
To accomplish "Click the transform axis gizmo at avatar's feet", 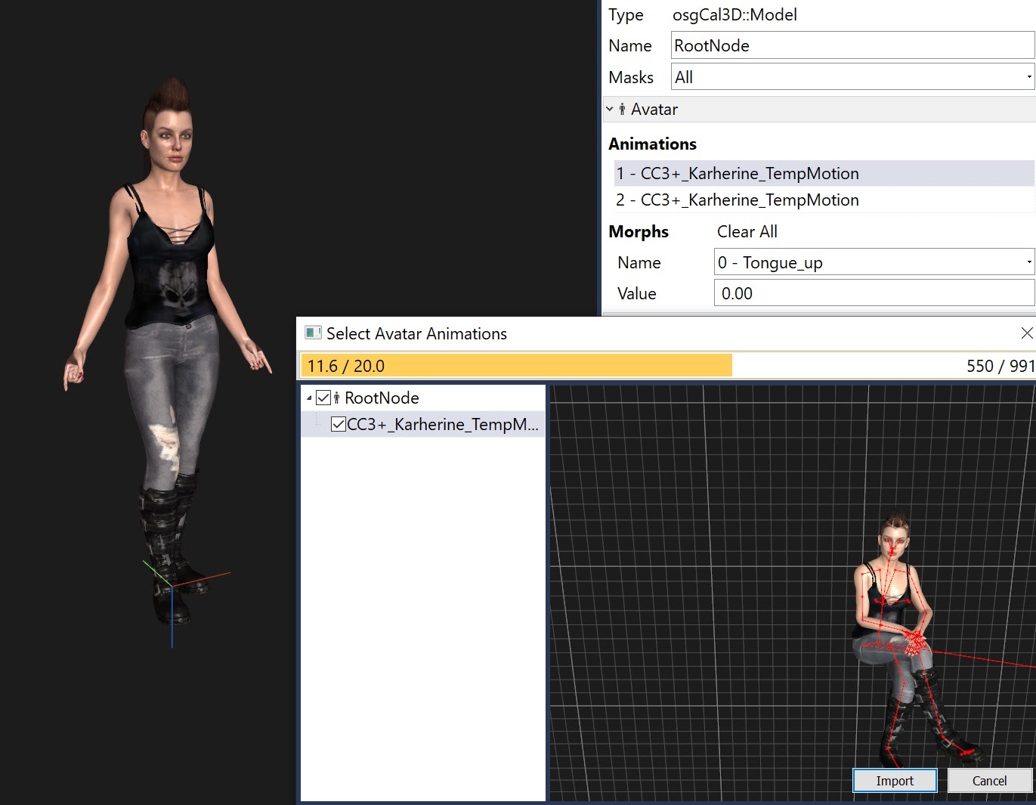I will pos(172,586).
